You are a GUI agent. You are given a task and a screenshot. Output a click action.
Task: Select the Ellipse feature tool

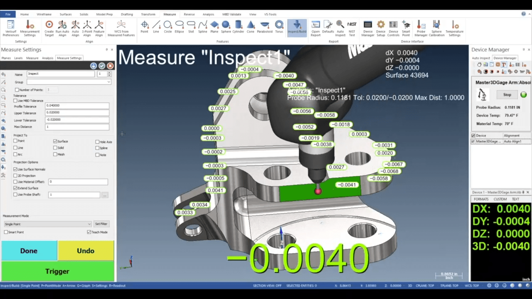pyautogui.click(x=179, y=27)
